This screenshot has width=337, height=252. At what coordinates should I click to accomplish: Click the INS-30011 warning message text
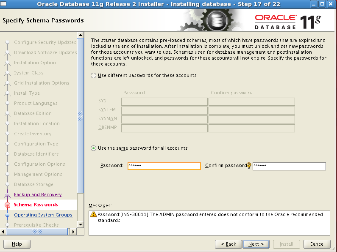210,217
